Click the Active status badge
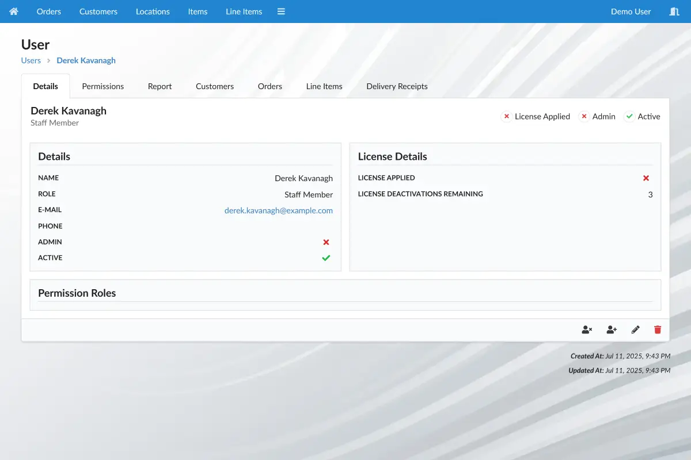 (642, 117)
